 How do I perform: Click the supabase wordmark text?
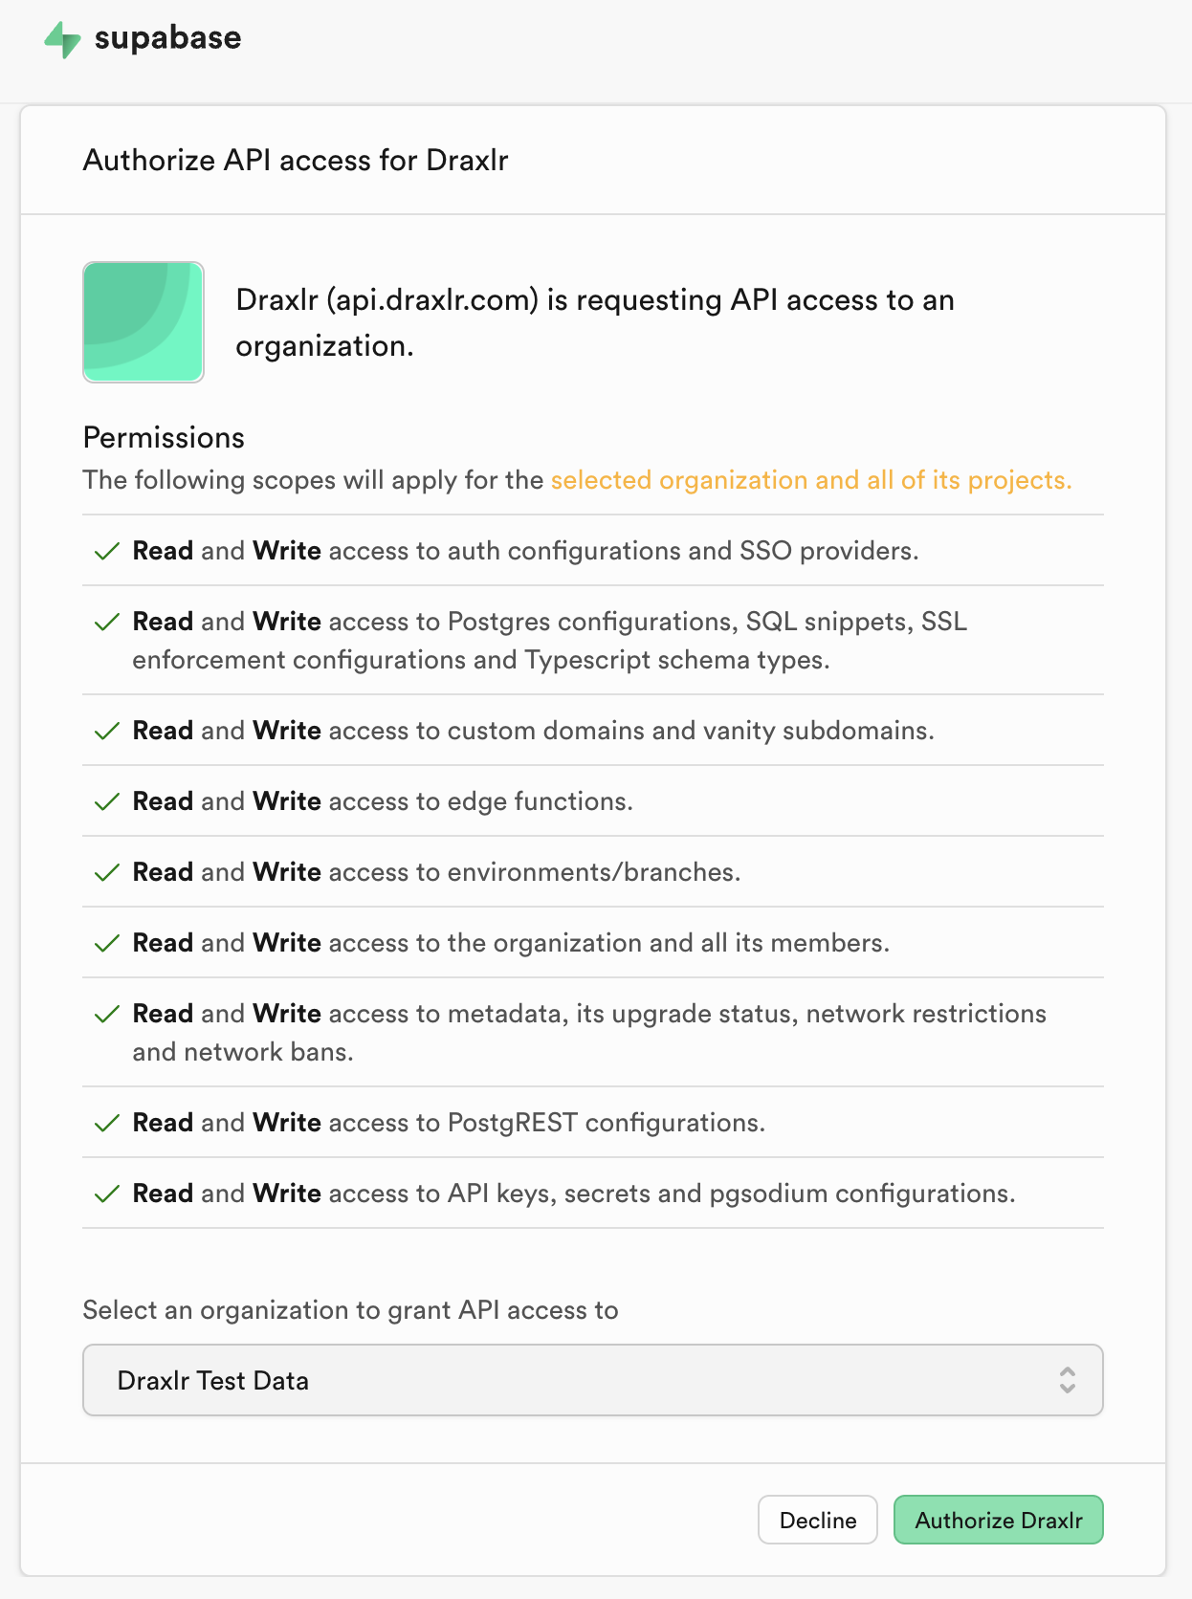point(167,38)
